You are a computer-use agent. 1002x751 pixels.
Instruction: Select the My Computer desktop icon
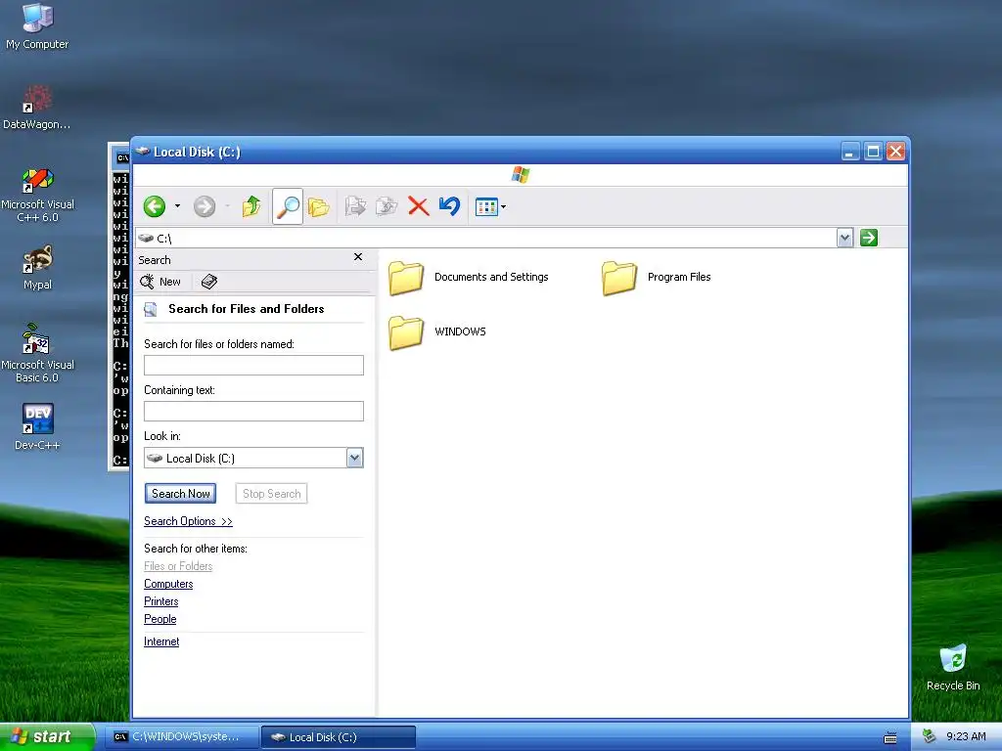[37, 26]
